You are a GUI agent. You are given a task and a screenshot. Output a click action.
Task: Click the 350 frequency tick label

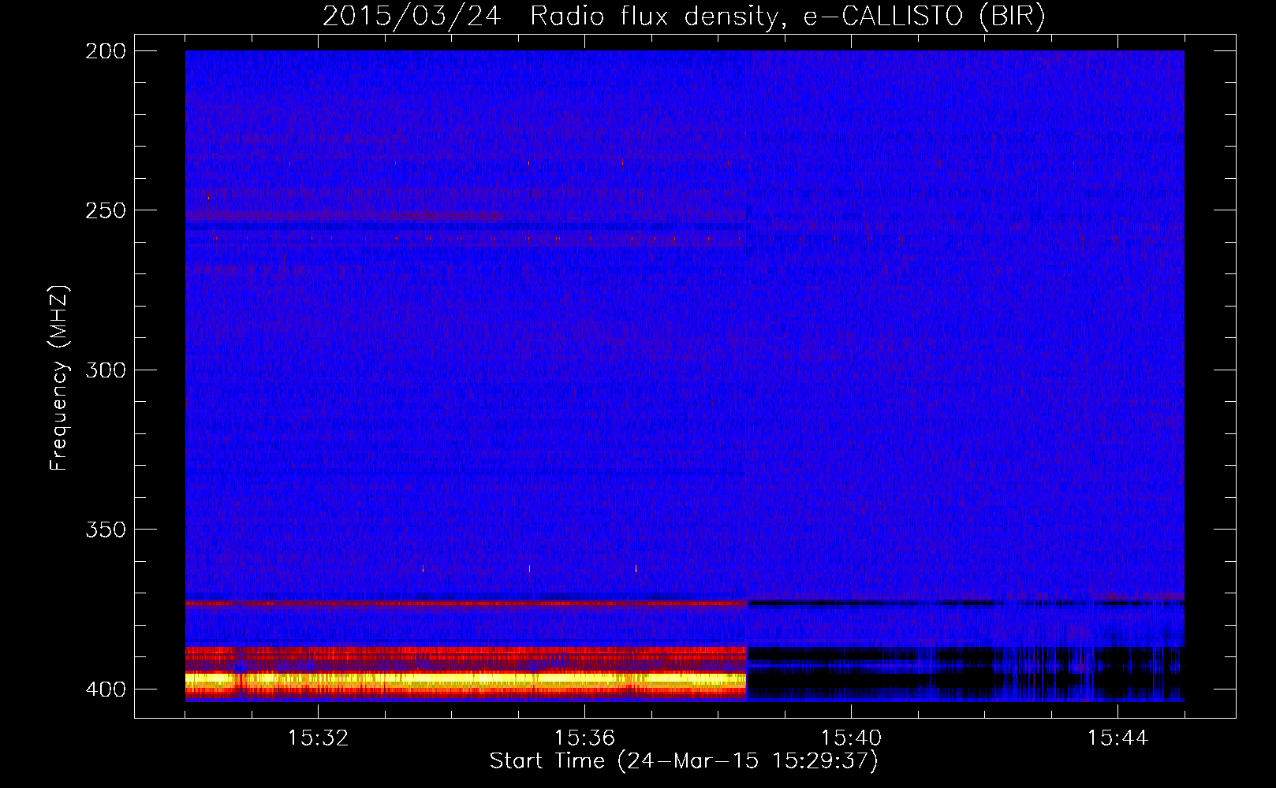click(x=106, y=529)
